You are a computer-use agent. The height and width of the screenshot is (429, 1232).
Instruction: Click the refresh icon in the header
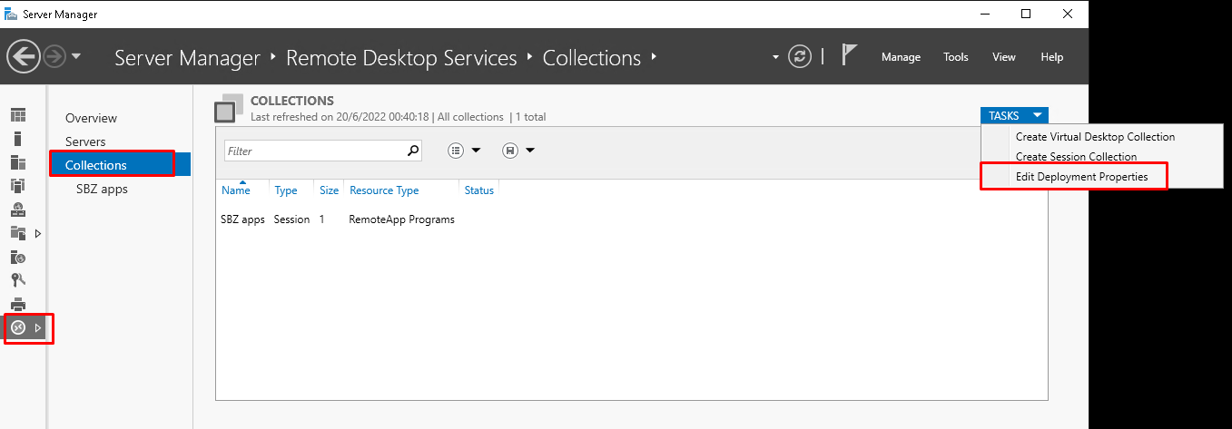[799, 57]
